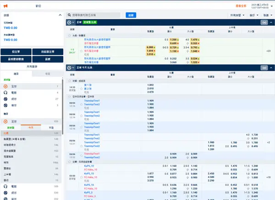The image size is (275, 200).
Task: Click the 足球 soccer icon in sidebar
Action: (5, 86)
